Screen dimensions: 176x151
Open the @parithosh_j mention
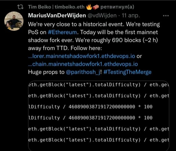tap(83, 72)
